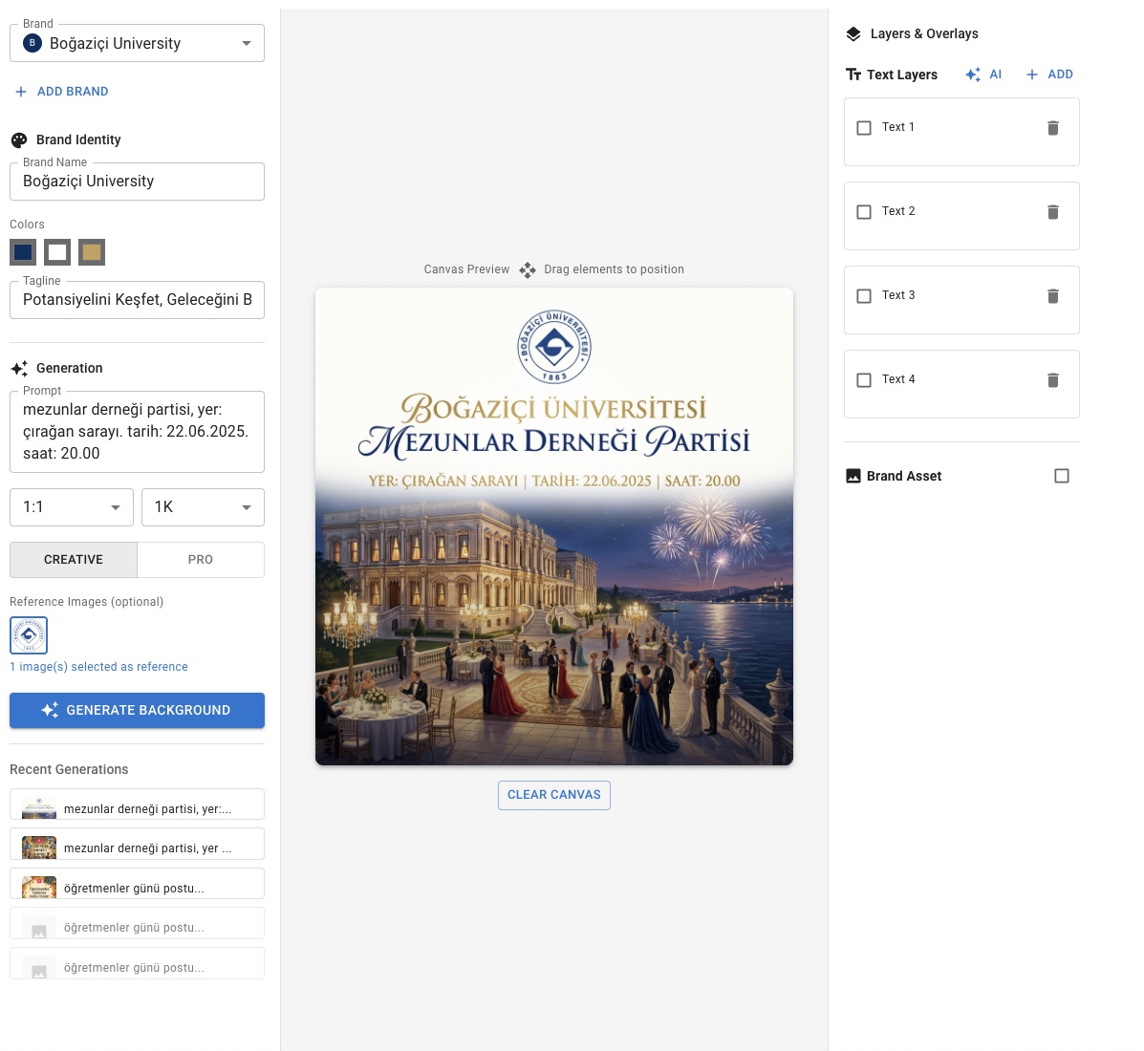This screenshot has width=1144, height=1051.
Task: Delete the Text 3 layer via trash icon
Action: tap(1053, 295)
